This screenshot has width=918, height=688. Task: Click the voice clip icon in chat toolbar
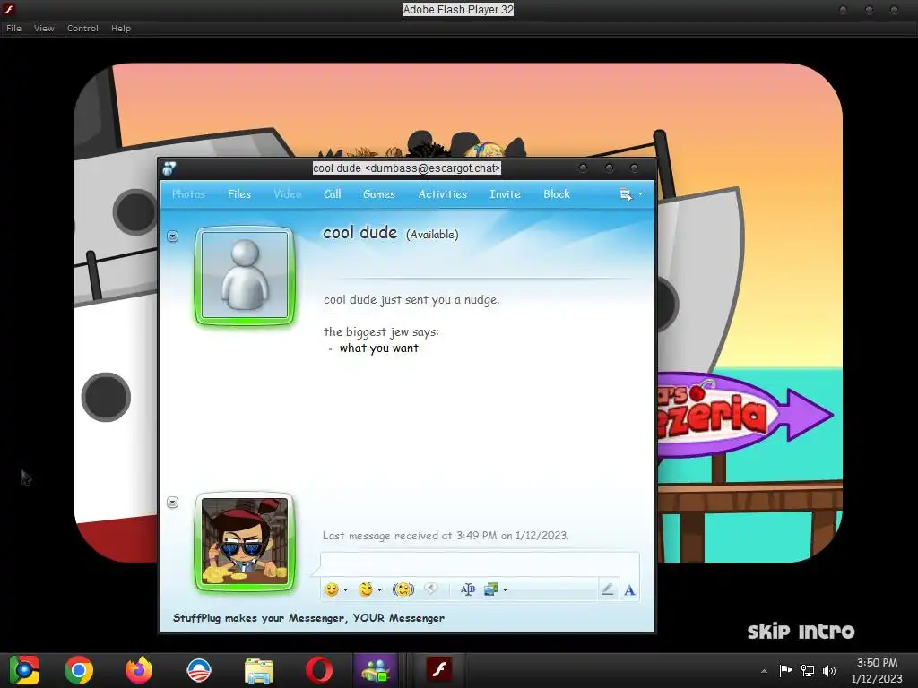tap(431, 589)
